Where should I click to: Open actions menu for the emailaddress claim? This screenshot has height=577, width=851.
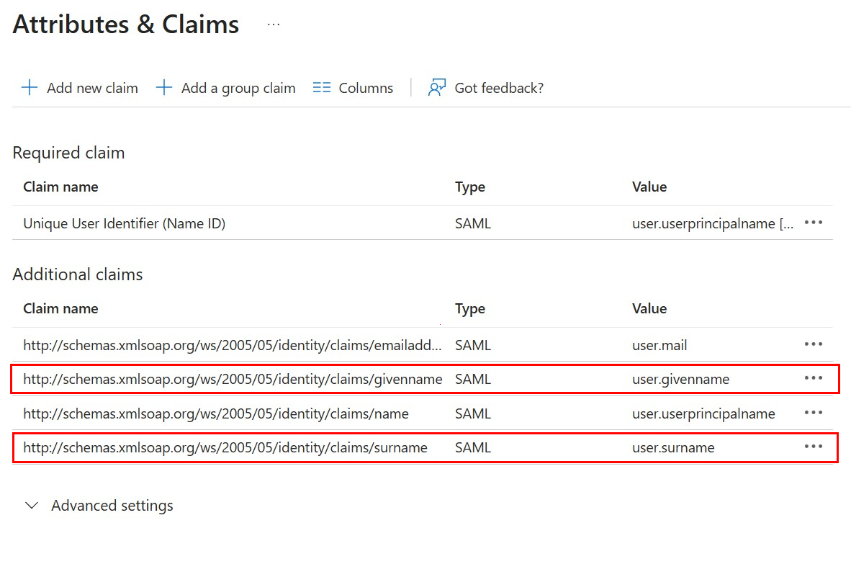coord(813,344)
